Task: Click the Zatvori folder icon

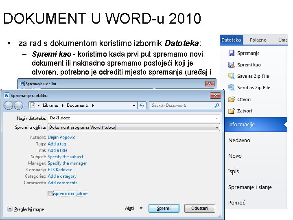Action: coord(232,111)
